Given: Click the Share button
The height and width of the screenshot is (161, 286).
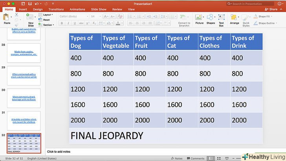Looking at the screenshot, I should tap(271, 9).
